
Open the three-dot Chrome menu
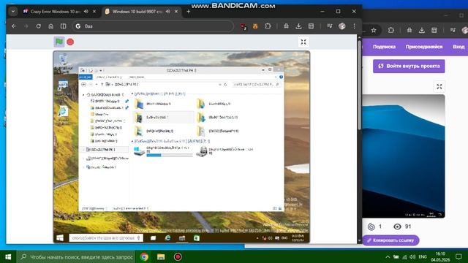(354, 26)
